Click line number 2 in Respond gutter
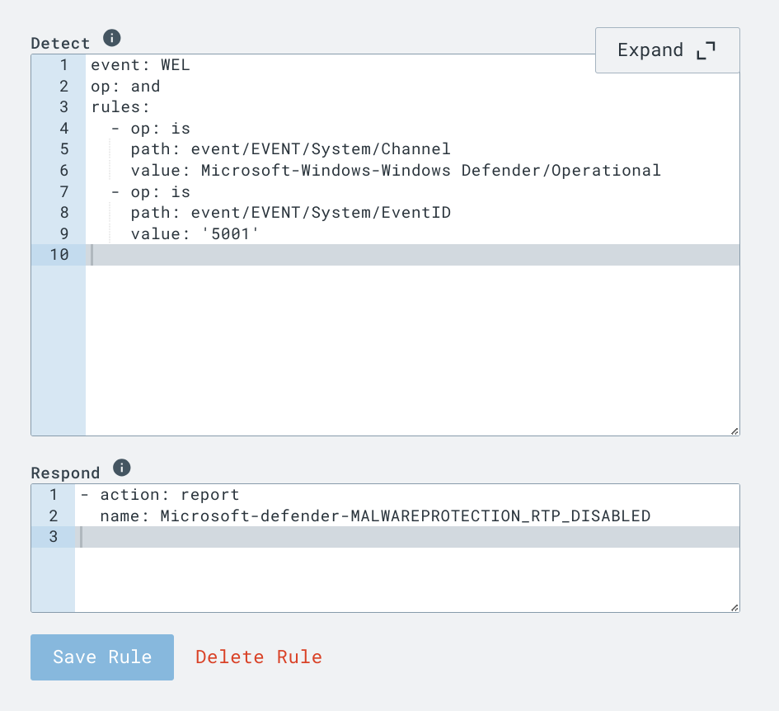Screen dimensions: 779x711 click(53, 516)
